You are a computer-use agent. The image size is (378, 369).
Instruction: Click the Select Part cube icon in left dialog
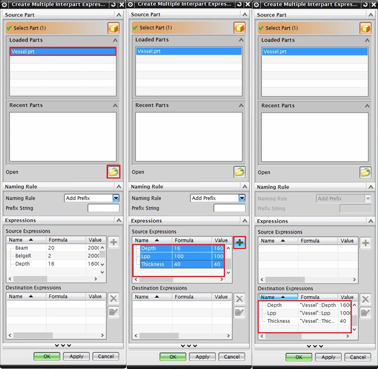(114, 28)
